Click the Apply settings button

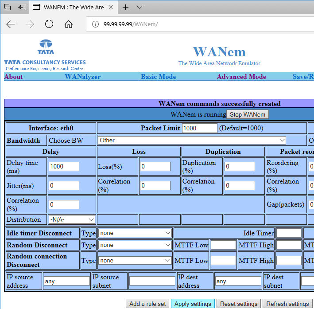[193, 304]
